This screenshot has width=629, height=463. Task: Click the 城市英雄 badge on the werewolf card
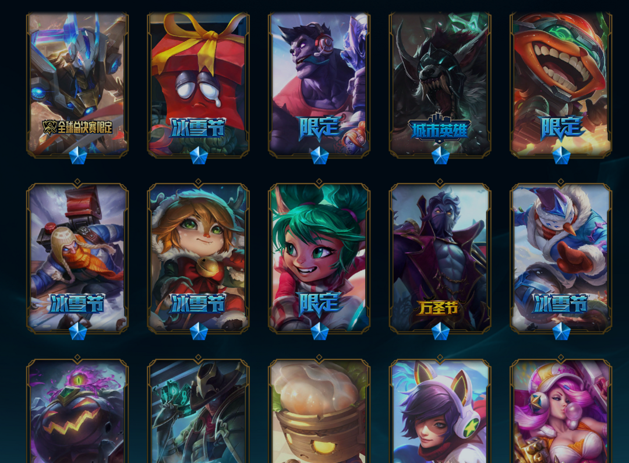440,129
